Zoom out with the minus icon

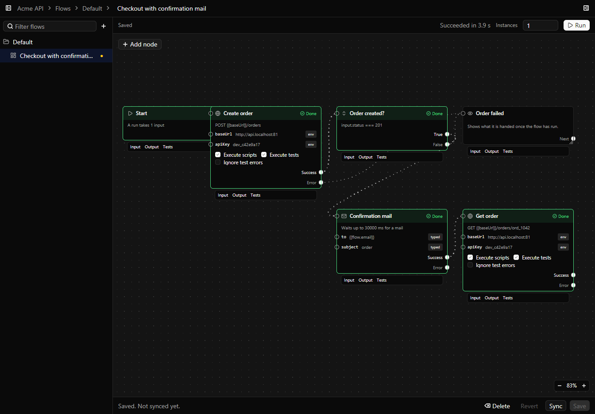pyautogui.click(x=560, y=386)
